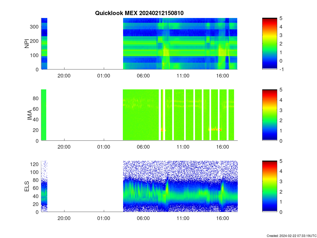Click the NPI spectrogram data after 06:00
The height and width of the screenshot is (238, 317).
[180, 44]
